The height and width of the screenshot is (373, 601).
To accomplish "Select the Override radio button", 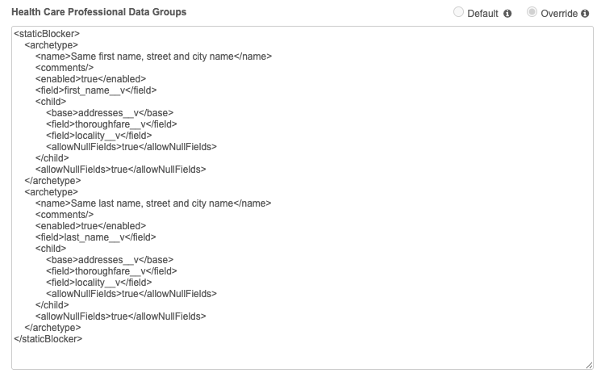I will pos(532,13).
